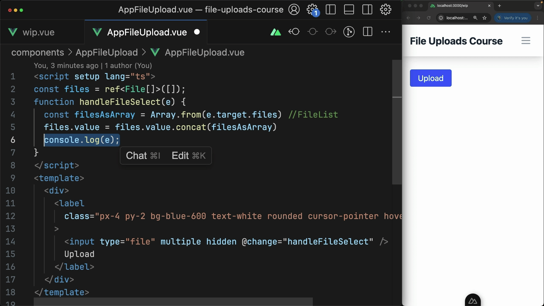Click the word "multiple" on the input tag
The image size is (544, 306).
[x=181, y=242]
